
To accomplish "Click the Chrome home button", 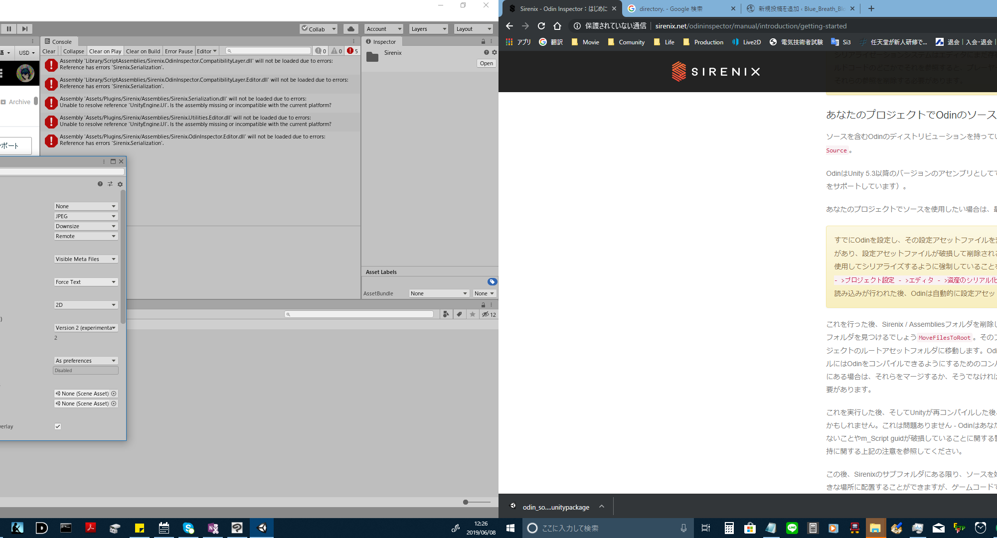I will tap(557, 26).
